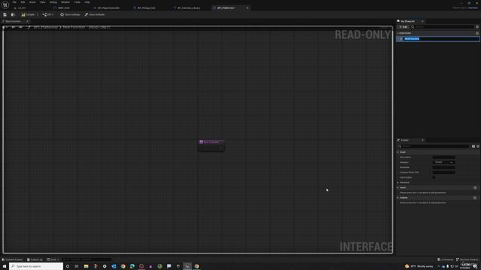
Task: Close the Details panel
Action: [x=422, y=140]
